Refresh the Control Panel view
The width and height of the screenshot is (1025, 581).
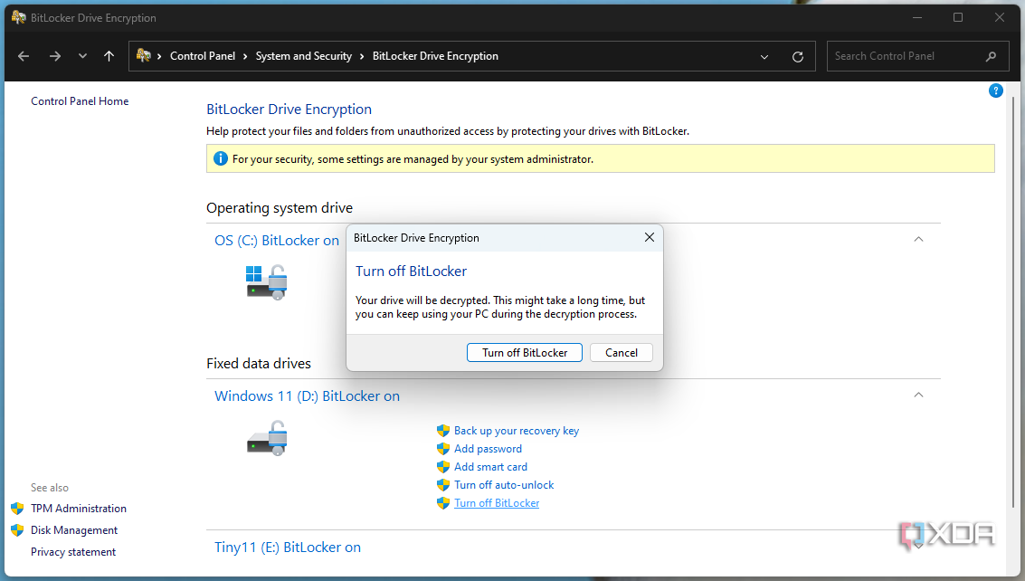pos(798,57)
